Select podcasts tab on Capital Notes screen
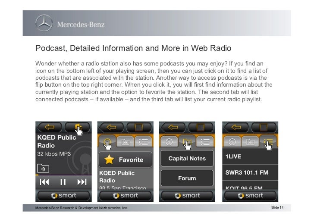The width and height of the screenshot is (314, 222). pos(187,141)
